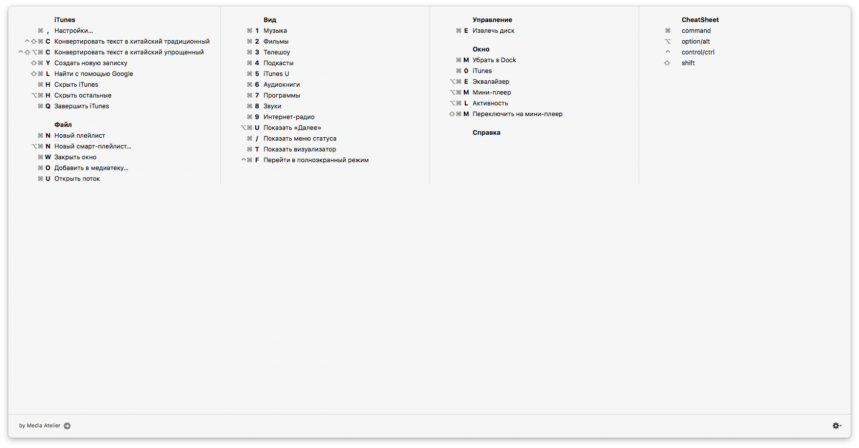Click Переключить на мини-плеер
Viewport: 859px width, 448px height.
click(x=518, y=114)
